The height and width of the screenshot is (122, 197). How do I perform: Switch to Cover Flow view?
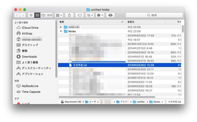pos(50,15)
